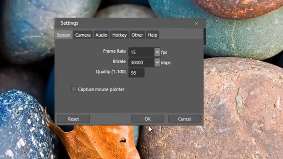Click the 'Bitrate' label
This screenshot has width=283, height=159.
click(x=119, y=61)
